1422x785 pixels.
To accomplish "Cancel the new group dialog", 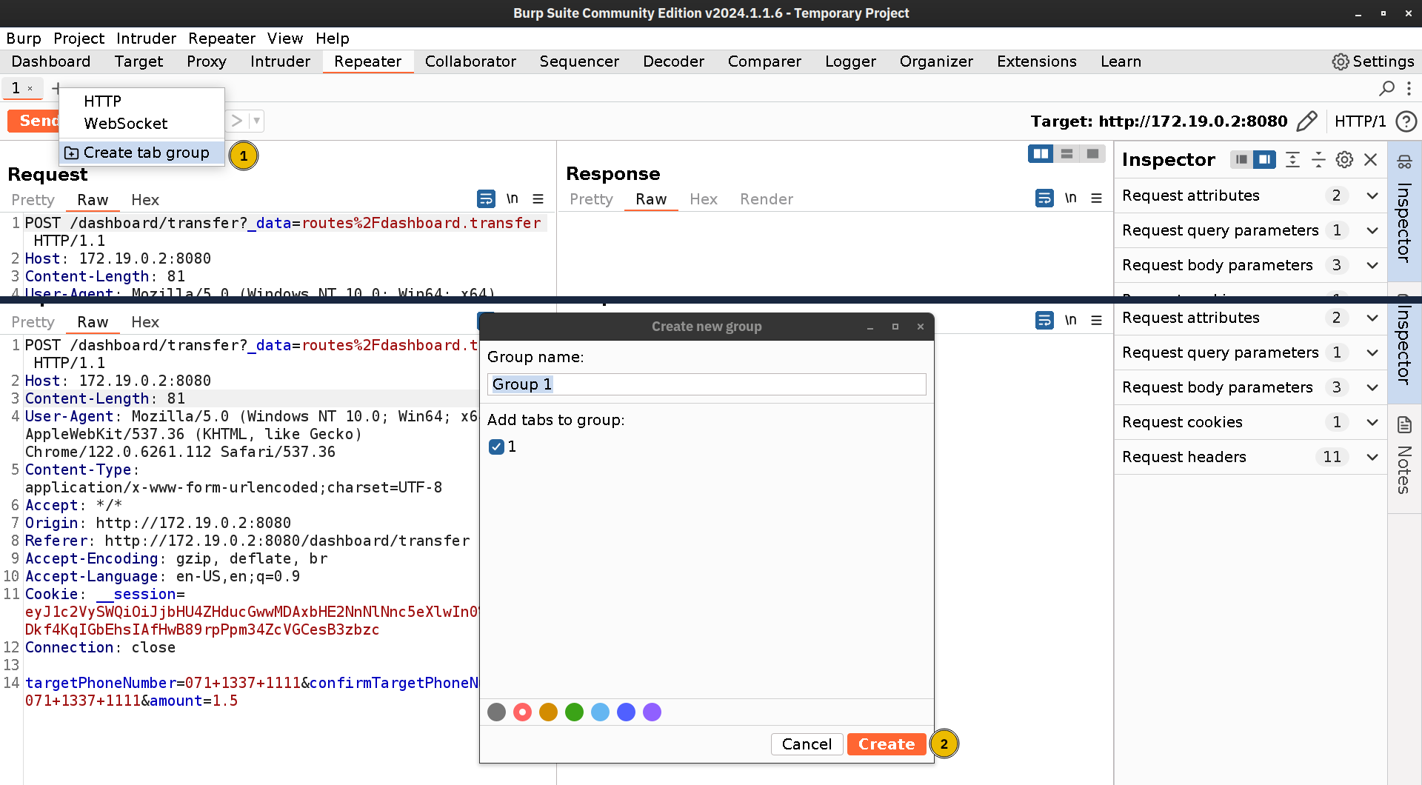I will click(x=807, y=744).
